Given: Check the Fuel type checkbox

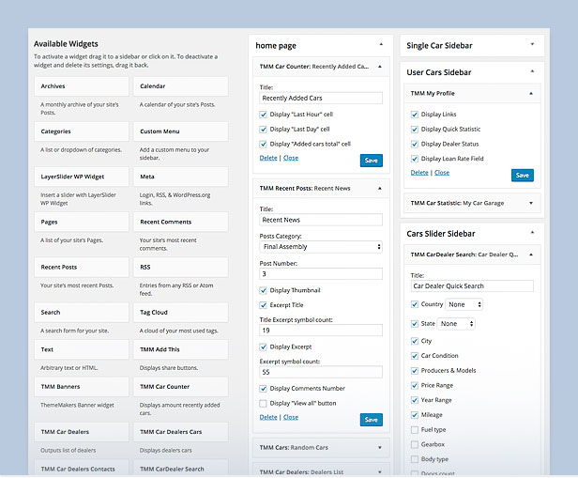Looking at the screenshot, I should point(415,430).
